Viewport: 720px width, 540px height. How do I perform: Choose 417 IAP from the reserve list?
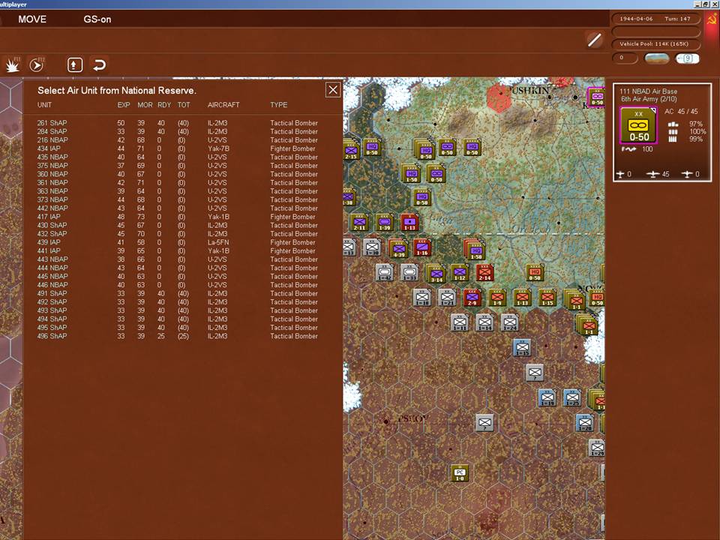pyautogui.click(x=177, y=217)
